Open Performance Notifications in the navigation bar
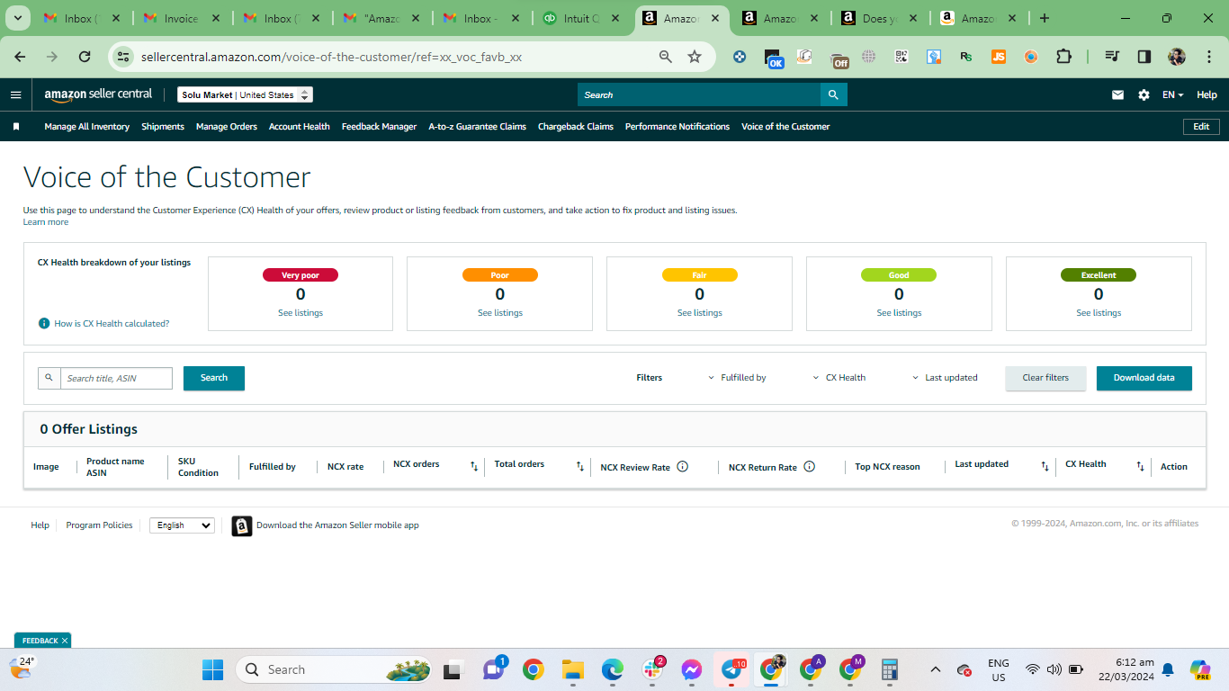Viewport: 1229px width, 691px height. 677,127
